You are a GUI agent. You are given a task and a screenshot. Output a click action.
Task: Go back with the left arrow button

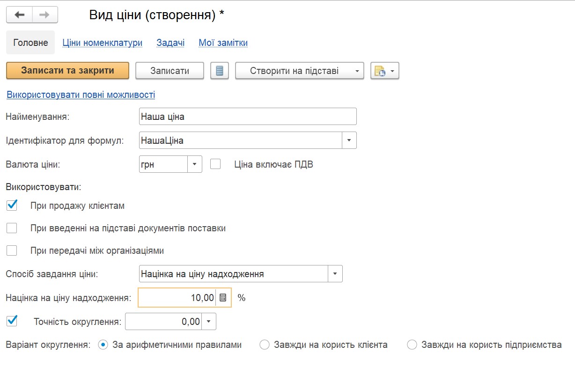click(x=19, y=15)
